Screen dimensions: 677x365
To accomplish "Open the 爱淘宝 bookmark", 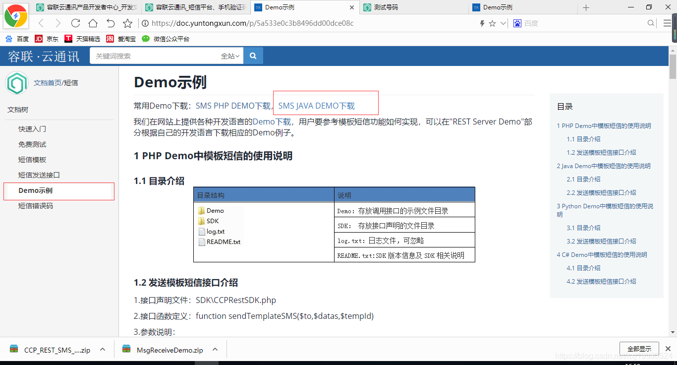I will click(x=121, y=39).
